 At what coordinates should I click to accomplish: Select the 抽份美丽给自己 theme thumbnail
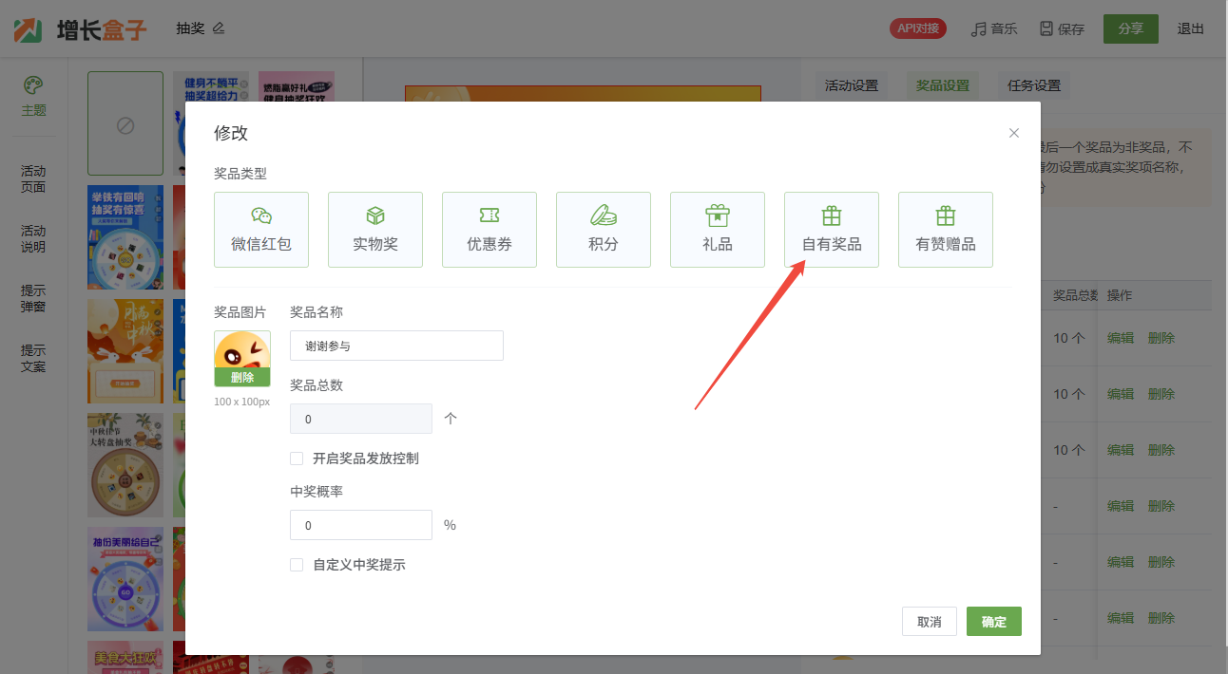[125, 579]
